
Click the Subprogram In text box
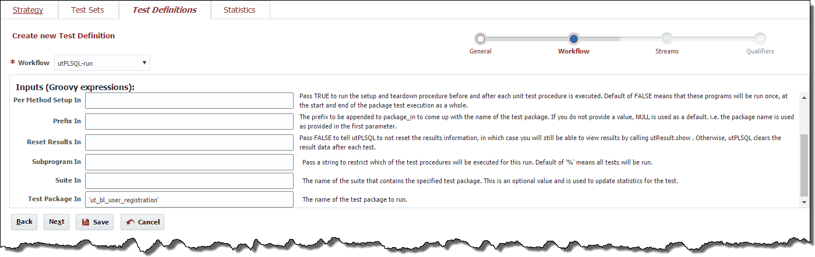tap(189, 162)
